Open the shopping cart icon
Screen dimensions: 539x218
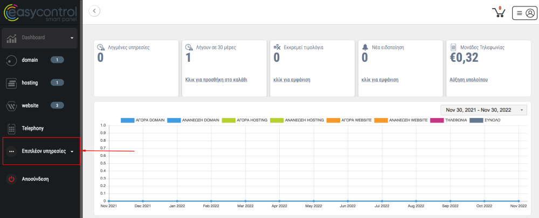pyautogui.click(x=499, y=12)
